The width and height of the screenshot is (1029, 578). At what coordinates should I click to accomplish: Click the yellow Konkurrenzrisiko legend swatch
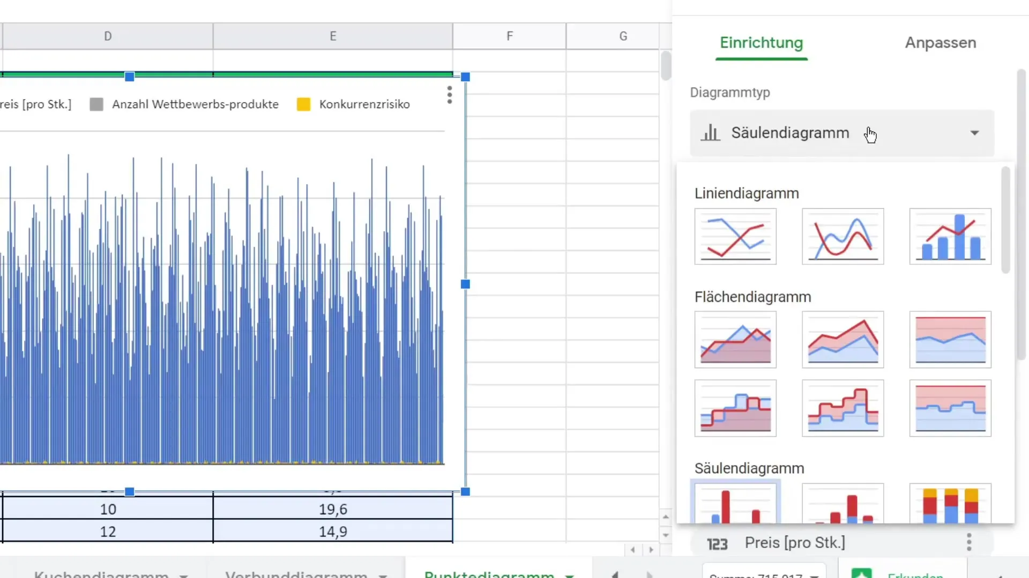[303, 104]
